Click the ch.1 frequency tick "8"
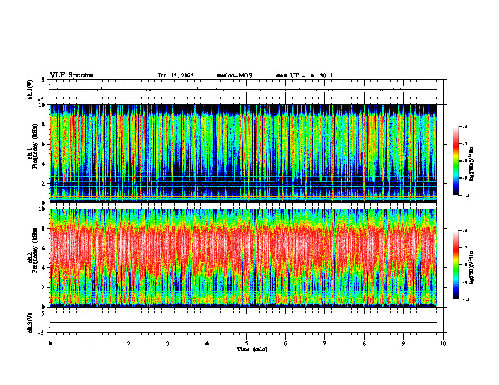499x385 pixels. tap(44, 125)
